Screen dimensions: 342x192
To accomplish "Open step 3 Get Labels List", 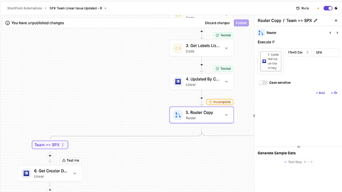I will (202, 48).
